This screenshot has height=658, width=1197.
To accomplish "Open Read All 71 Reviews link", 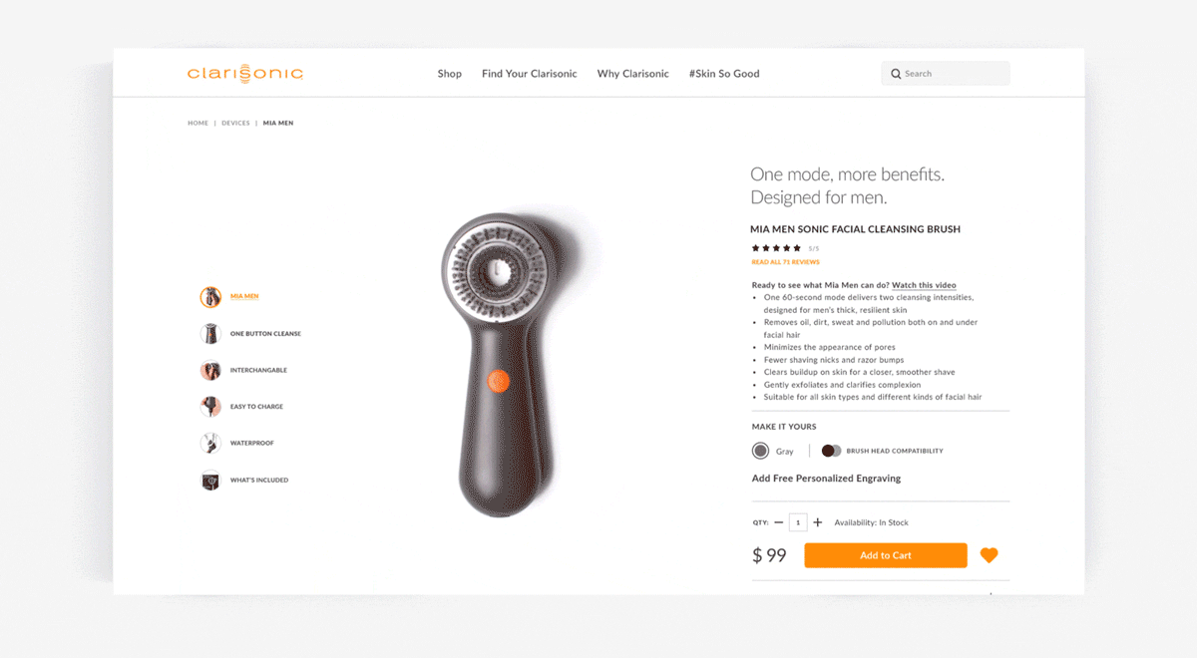I will pos(785,262).
